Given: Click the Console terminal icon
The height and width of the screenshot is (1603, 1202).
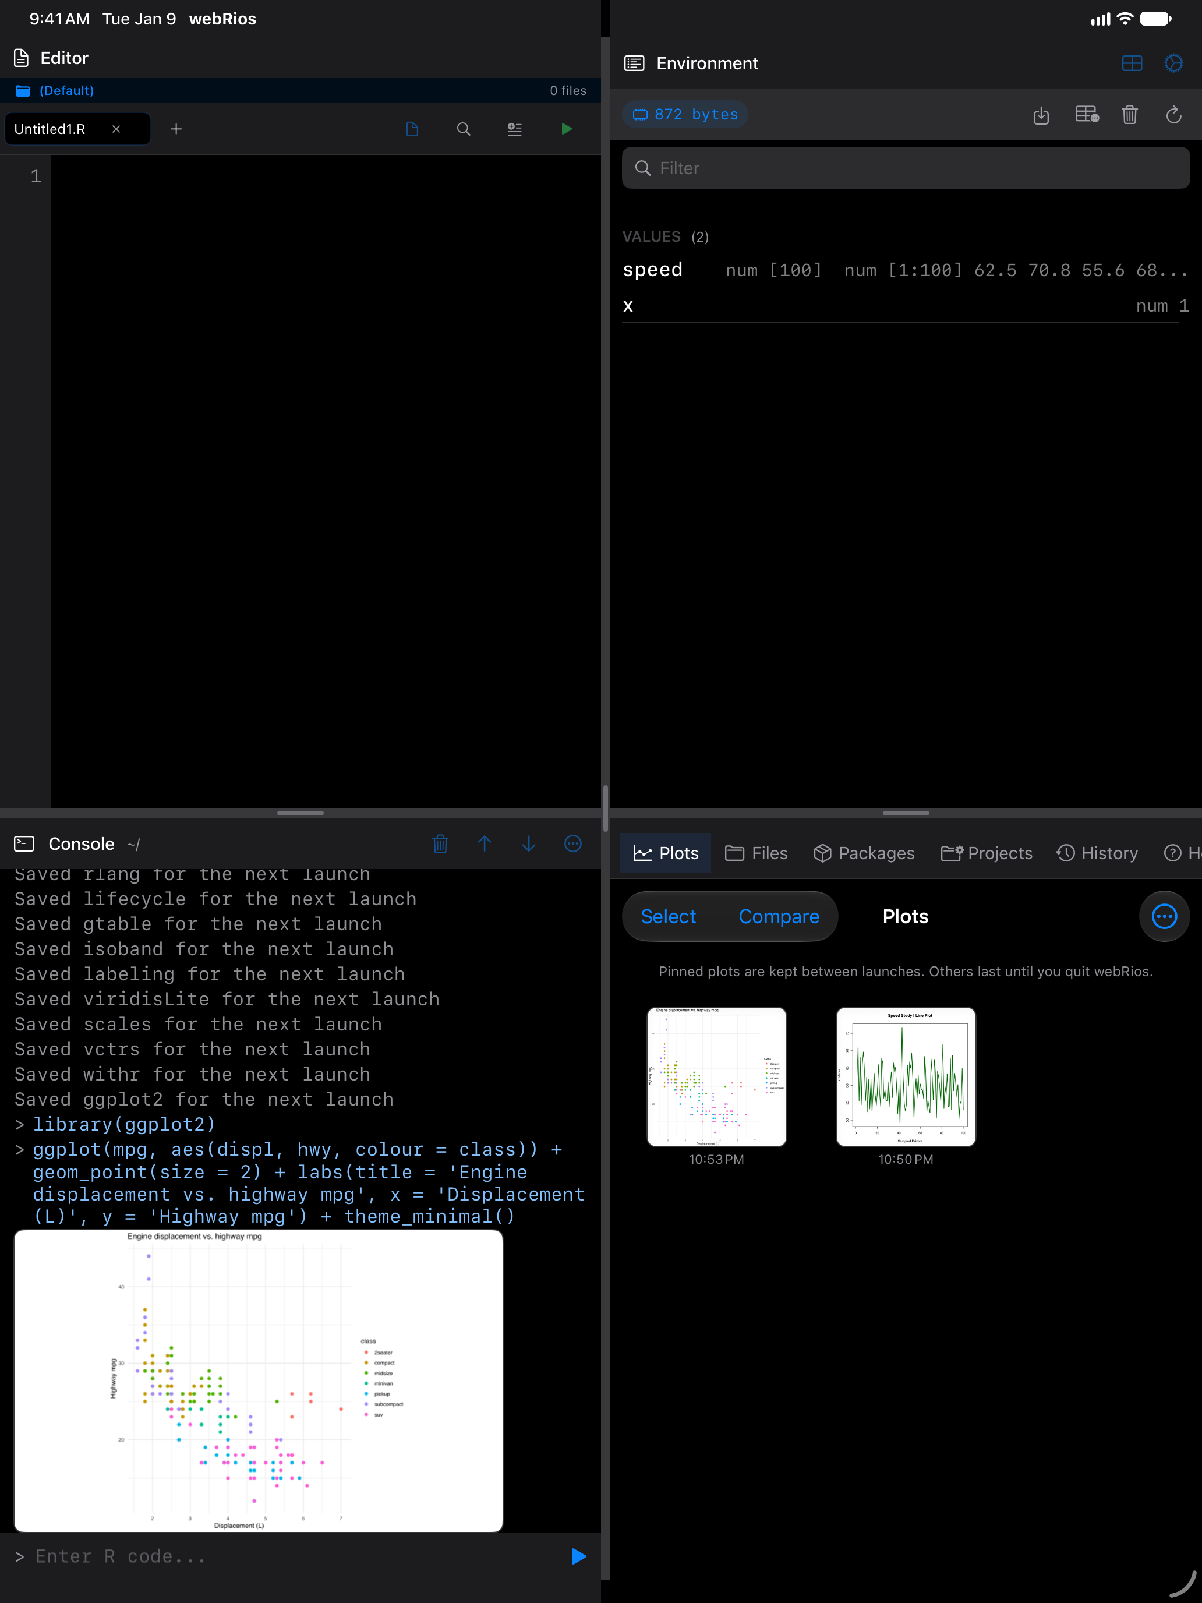Looking at the screenshot, I should 24,843.
